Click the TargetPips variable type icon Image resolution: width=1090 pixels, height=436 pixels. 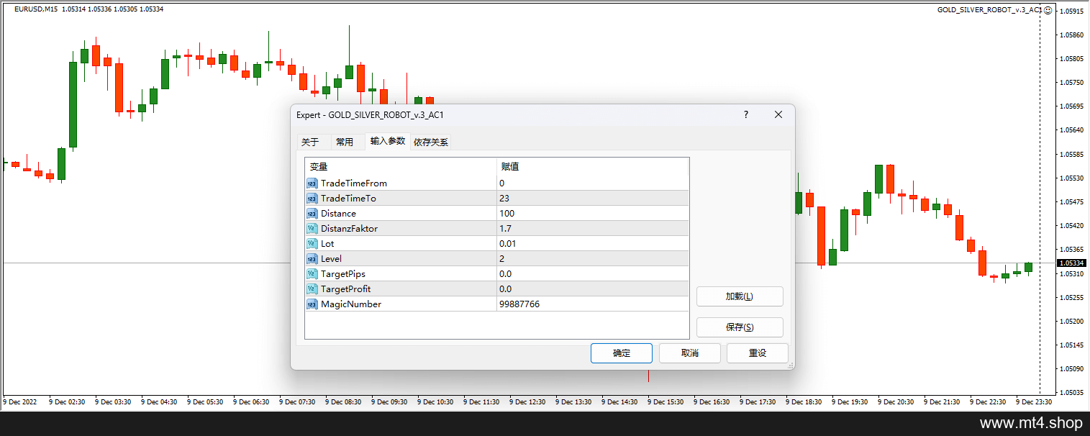point(312,274)
